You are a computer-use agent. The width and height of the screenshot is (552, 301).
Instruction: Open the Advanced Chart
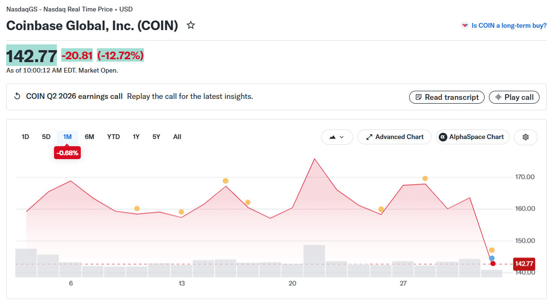click(394, 137)
